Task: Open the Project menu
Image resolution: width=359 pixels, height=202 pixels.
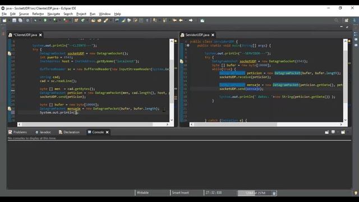Action: (81, 14)
